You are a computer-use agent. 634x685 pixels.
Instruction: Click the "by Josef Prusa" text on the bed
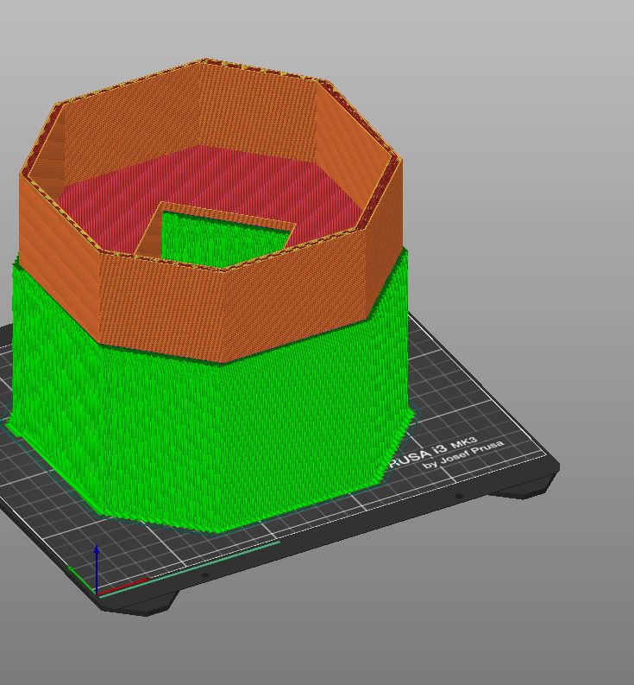click(x=463, y=454)
